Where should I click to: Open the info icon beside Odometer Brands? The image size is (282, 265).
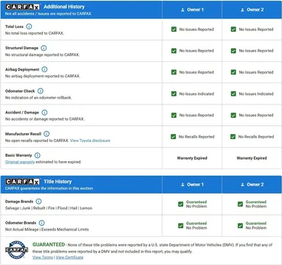[x=41, y=223]
